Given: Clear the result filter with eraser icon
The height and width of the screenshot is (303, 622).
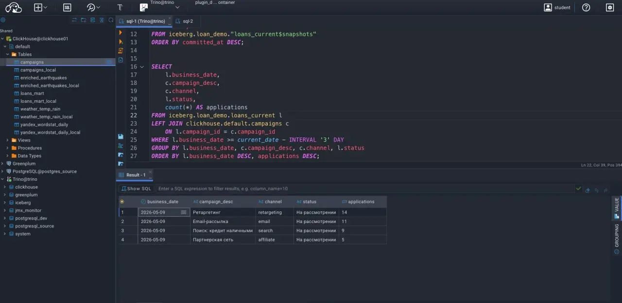Looking at the screenshot, I should pos(587,190).
